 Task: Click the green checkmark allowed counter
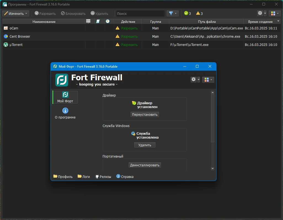click(187, 13)
